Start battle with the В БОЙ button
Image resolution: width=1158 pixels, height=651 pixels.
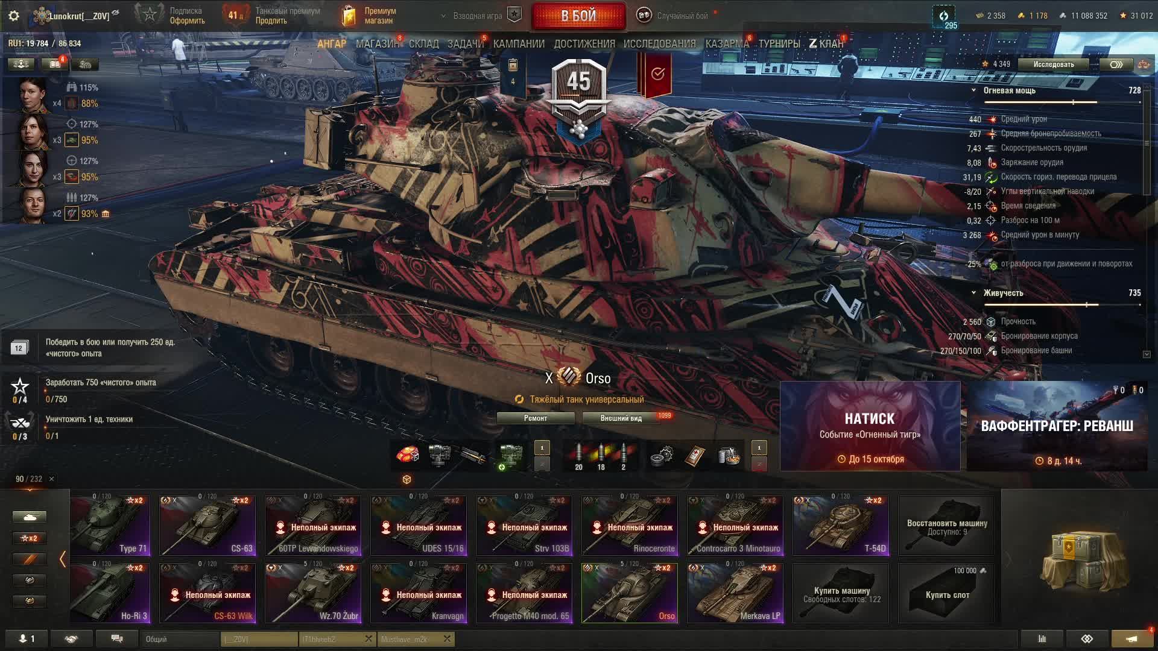click(578, 16)
